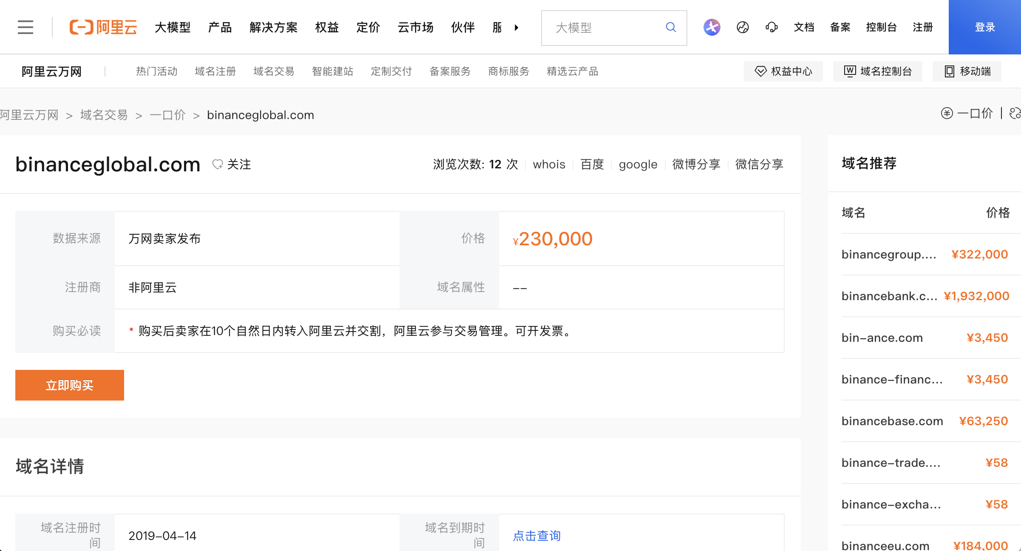Open the 智能建站 tab
The image size is (1021, 551).
(x=333, y=71)
